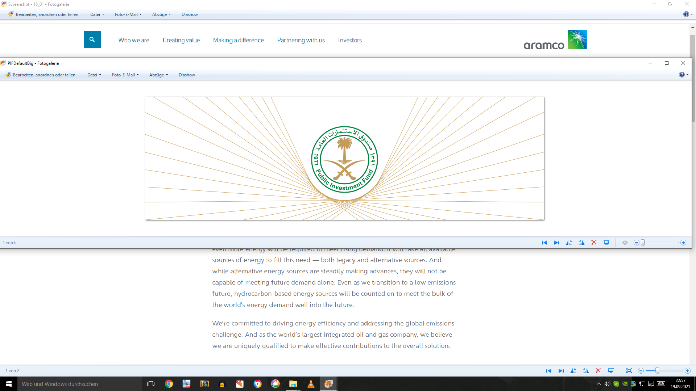Screen dimensions: 696x391
Task: Click volume speaker tray icon
Action: click(607, 384)
